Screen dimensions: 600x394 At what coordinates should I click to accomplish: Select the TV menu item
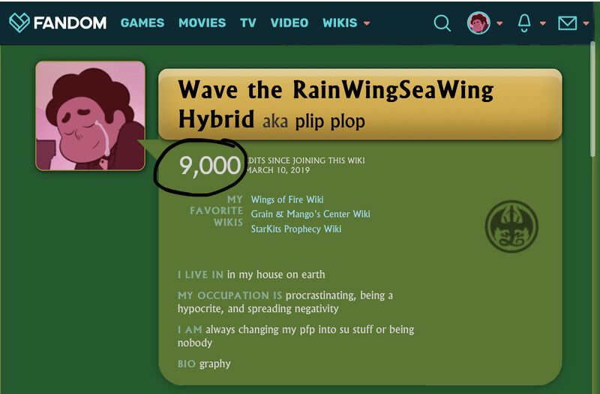(248, 23)
